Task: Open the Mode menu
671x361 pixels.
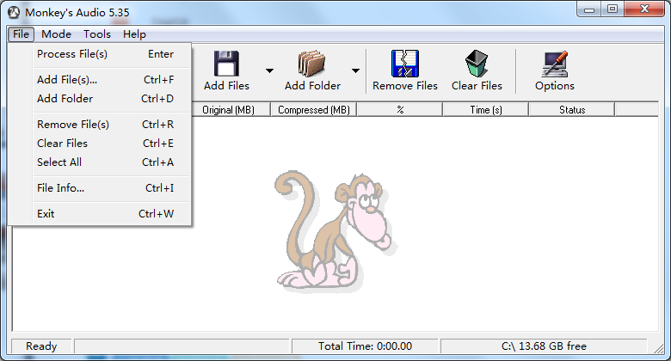Action: coord(56,34)
